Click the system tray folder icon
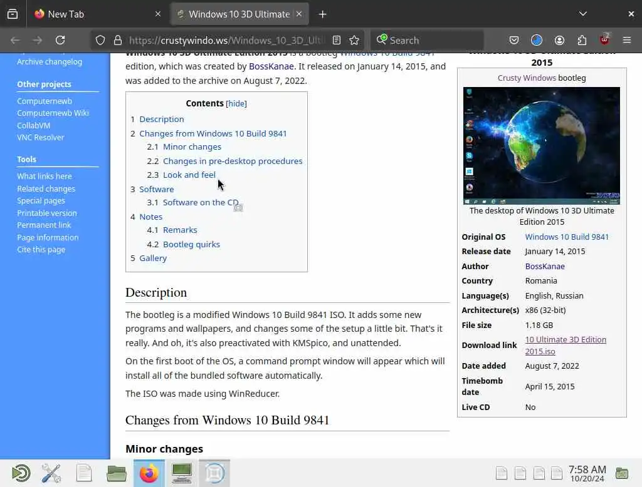The width and height of the screenshot is (642, 487). 621,473
